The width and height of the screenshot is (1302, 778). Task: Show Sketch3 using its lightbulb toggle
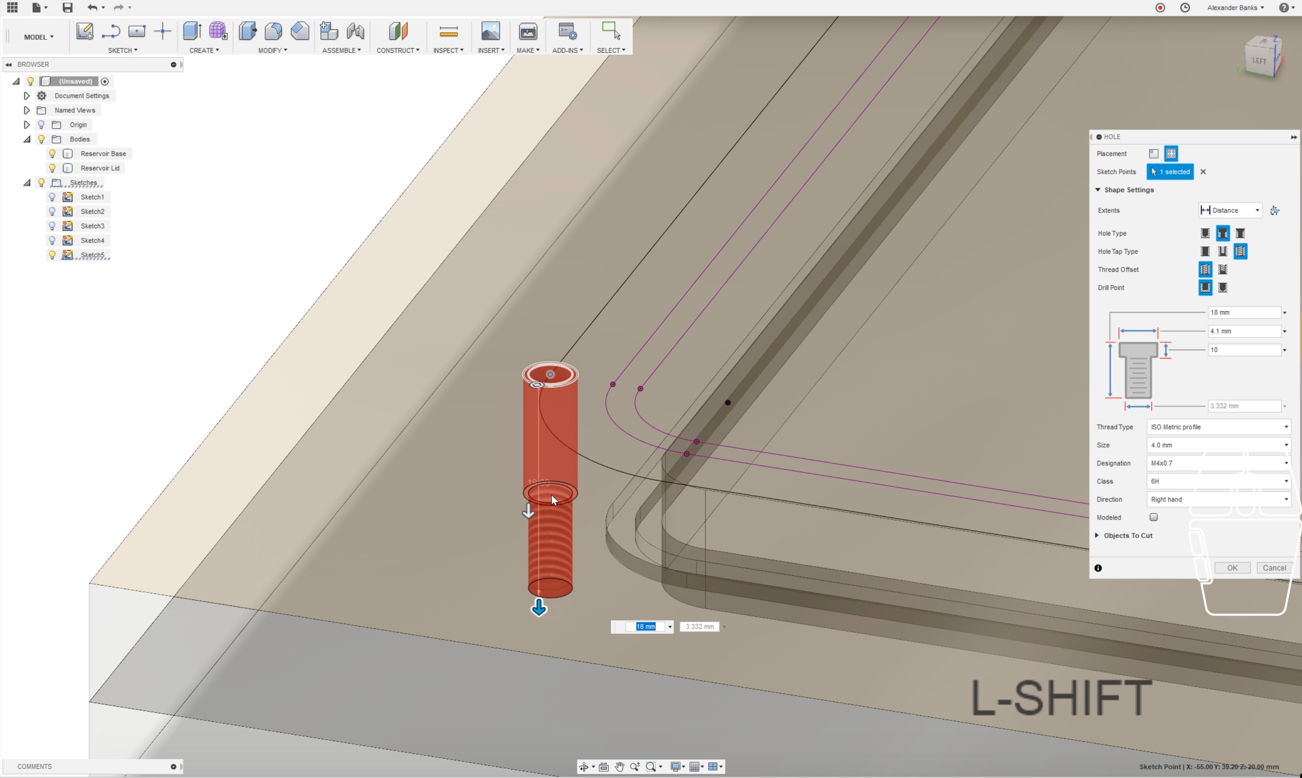[52, 226]
